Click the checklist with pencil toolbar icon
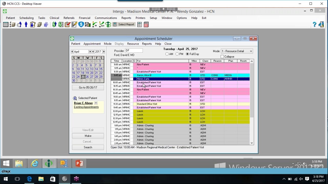The image size is (328, 184). 74,25
